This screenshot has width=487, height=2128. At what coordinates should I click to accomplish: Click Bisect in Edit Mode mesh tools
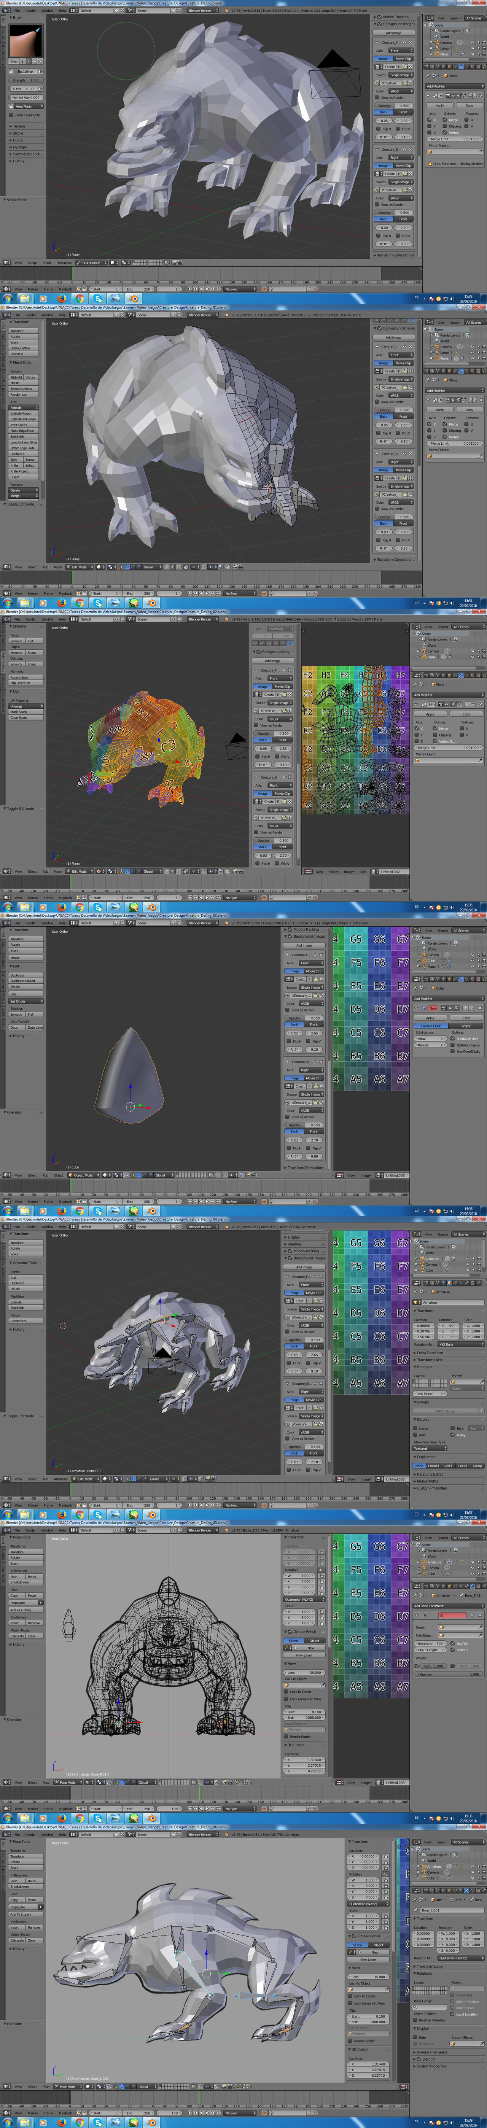tap(23, 477)
